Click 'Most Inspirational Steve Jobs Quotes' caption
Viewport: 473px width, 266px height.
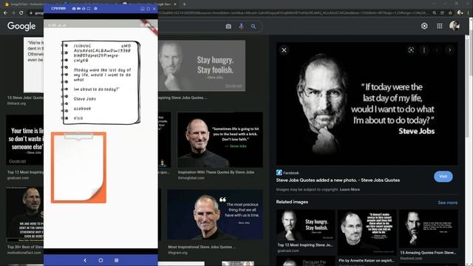tap(202, 247)
